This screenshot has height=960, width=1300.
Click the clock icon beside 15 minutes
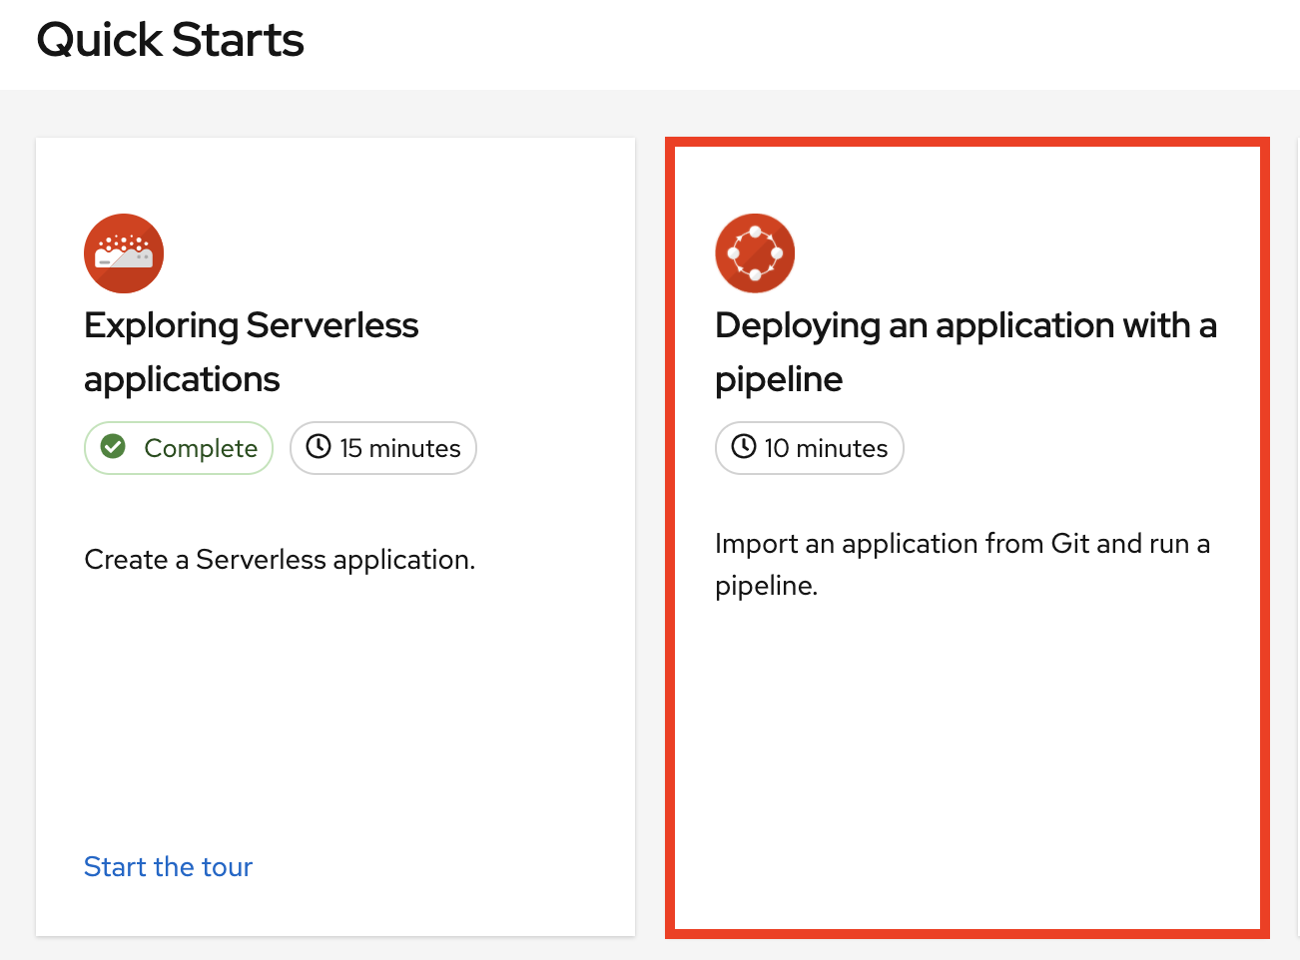[x=319, y=446]
